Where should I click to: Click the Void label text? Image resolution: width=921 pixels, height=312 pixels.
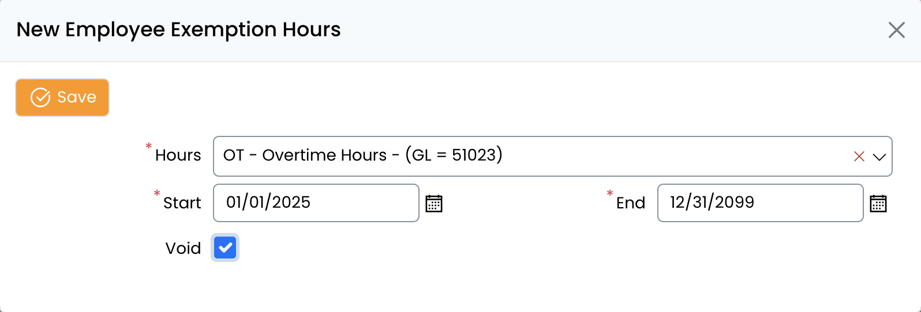pyautogui.click(x=183, y=248)
